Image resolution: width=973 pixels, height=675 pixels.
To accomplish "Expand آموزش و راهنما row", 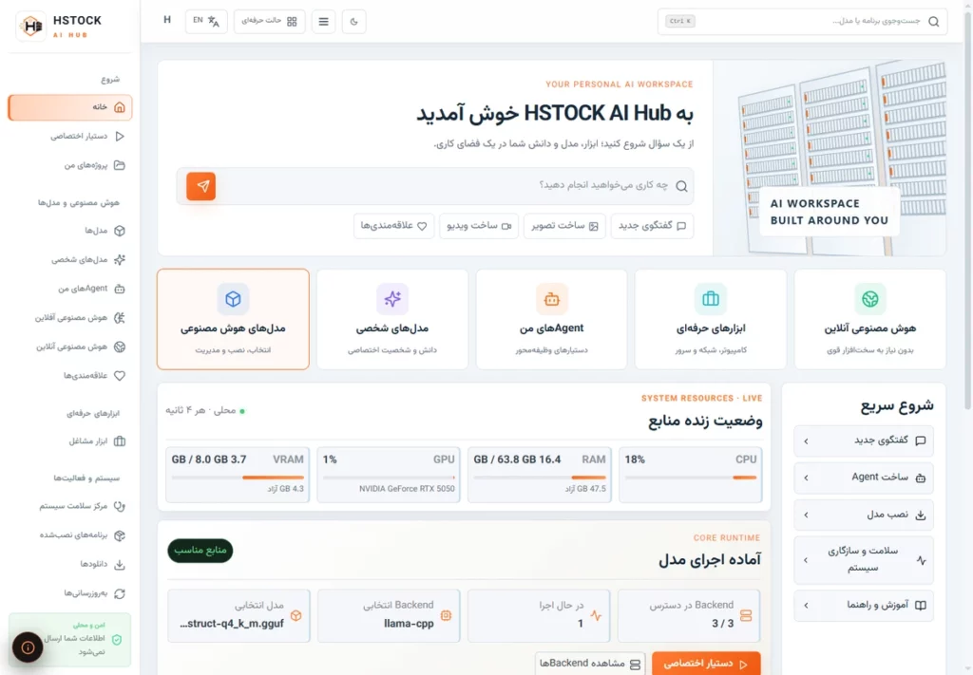I will (x=863, y=606).
